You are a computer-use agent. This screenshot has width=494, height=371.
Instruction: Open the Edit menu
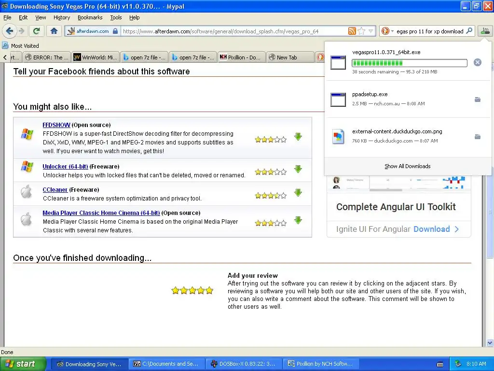[23, 17]
